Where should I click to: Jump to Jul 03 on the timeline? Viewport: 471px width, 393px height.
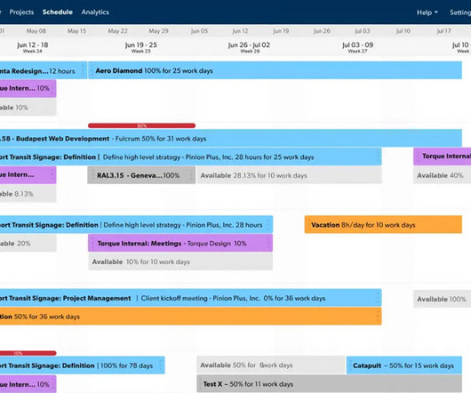363,31
